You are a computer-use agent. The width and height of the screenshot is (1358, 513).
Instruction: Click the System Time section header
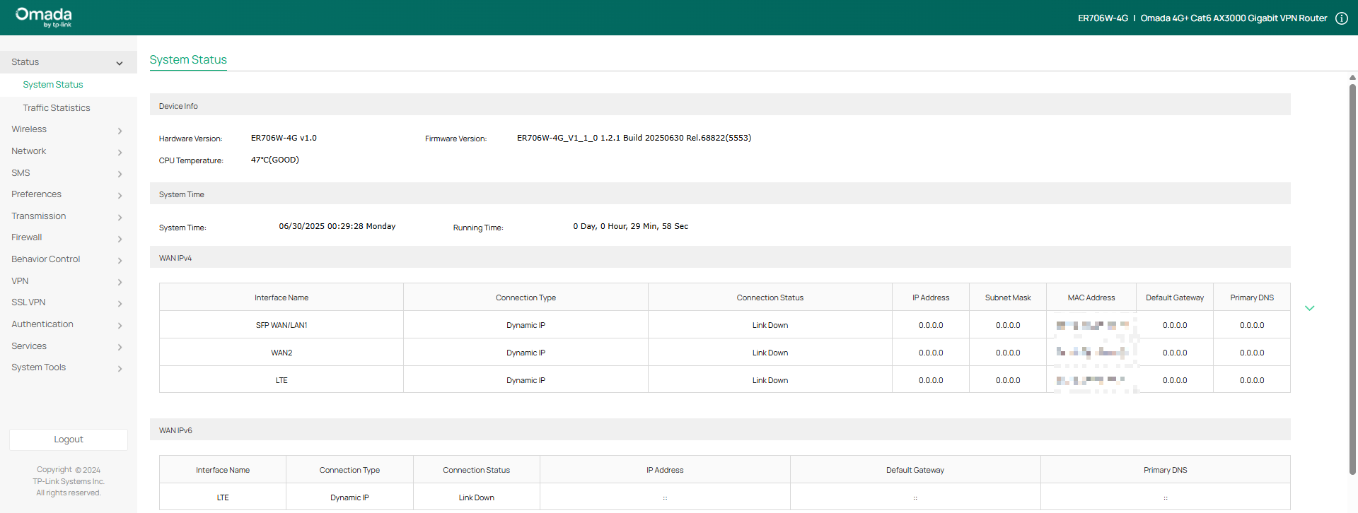point(720,194)
